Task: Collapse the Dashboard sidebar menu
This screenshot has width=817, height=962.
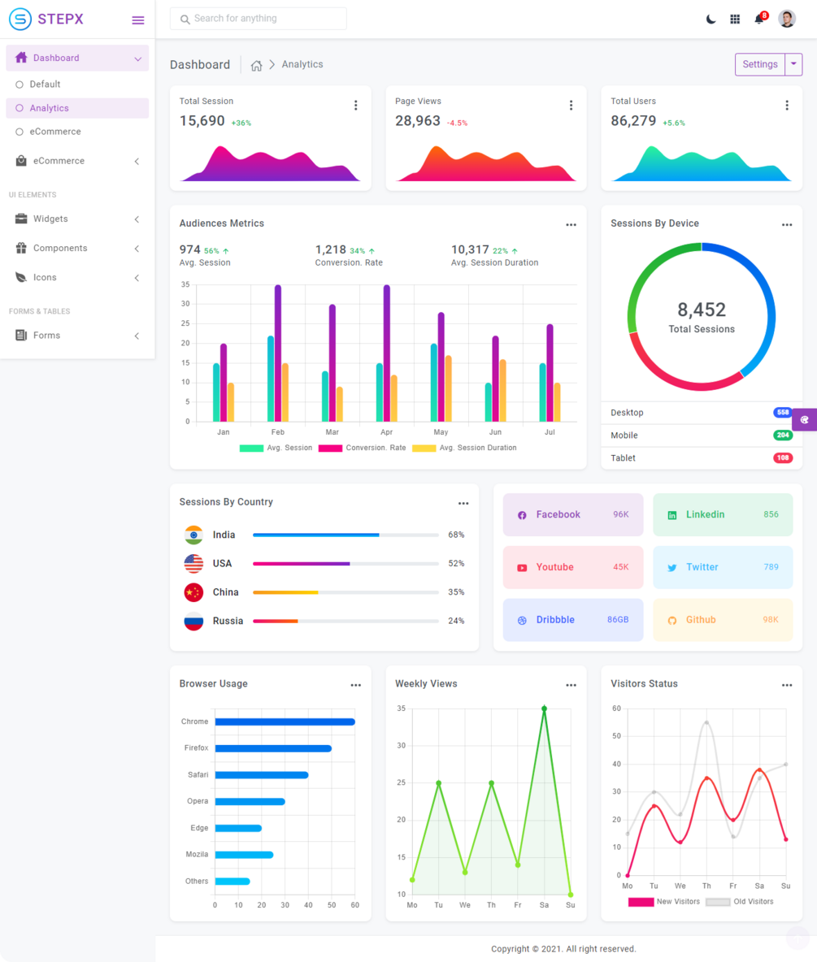Action: pyautogui.click(x=77, y=58)
